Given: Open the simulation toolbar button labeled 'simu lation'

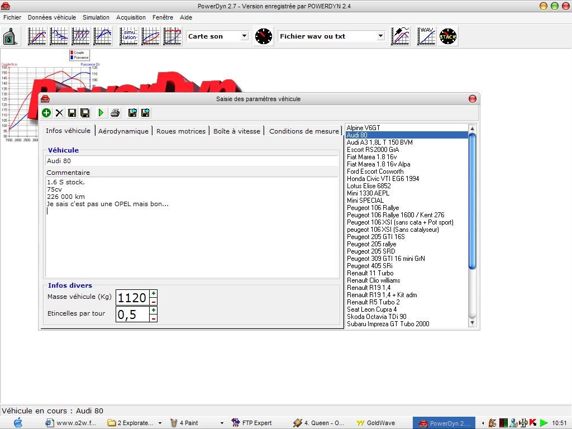Looking at the screenshot, I should click(x=129, y=36).
